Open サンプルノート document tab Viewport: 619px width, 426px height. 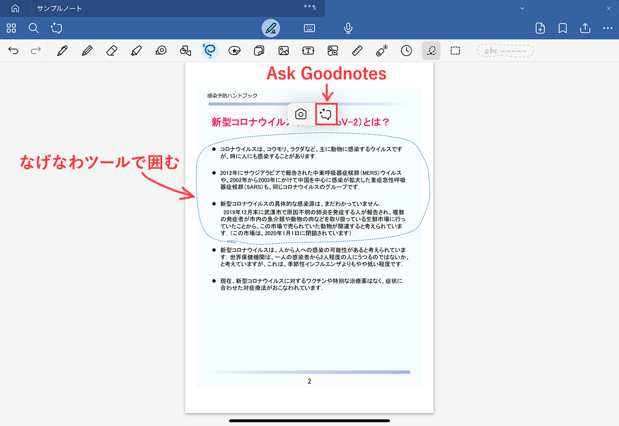[x=59, y=8]
